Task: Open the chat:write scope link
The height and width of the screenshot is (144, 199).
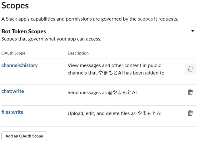Action: point(12,91)
